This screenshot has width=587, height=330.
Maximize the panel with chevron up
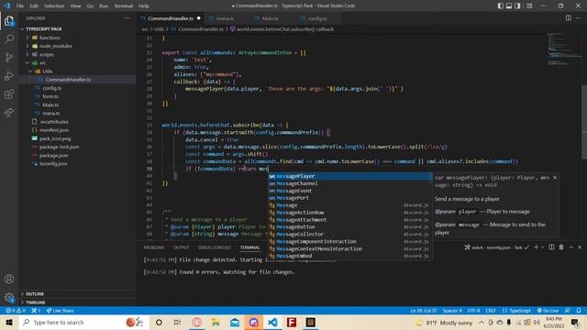coord(570,247)
